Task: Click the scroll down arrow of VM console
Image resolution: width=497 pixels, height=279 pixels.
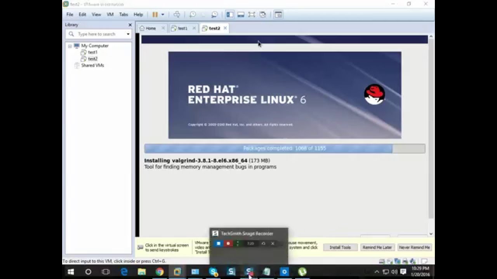Action: click(431, 234)
